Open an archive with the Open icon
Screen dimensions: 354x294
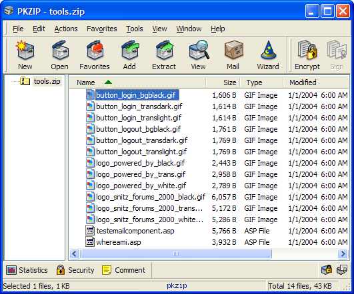[59, 51]
